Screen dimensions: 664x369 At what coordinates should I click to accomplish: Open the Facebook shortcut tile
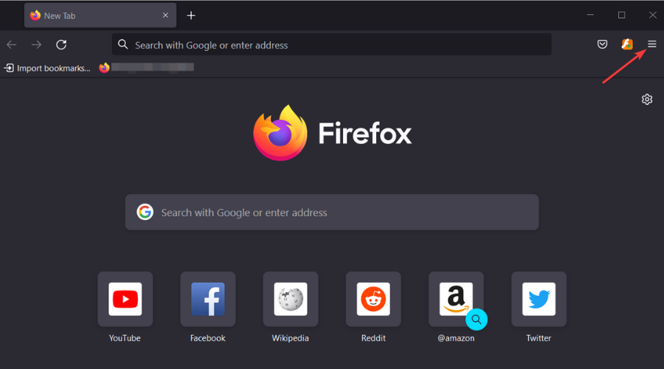coord(208,299)
